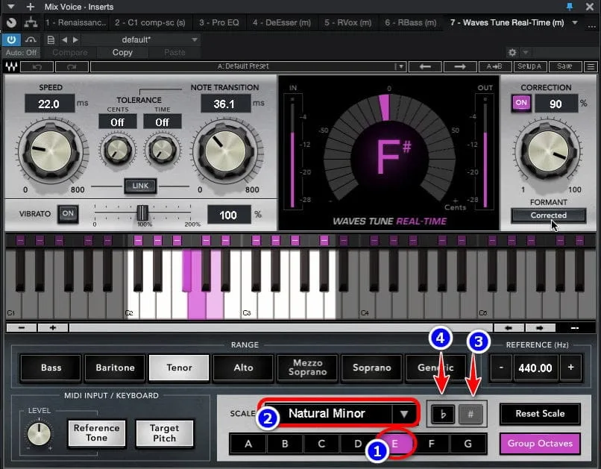
Task: Open the window menu triangle at top-left
Action: click(10, 7)
